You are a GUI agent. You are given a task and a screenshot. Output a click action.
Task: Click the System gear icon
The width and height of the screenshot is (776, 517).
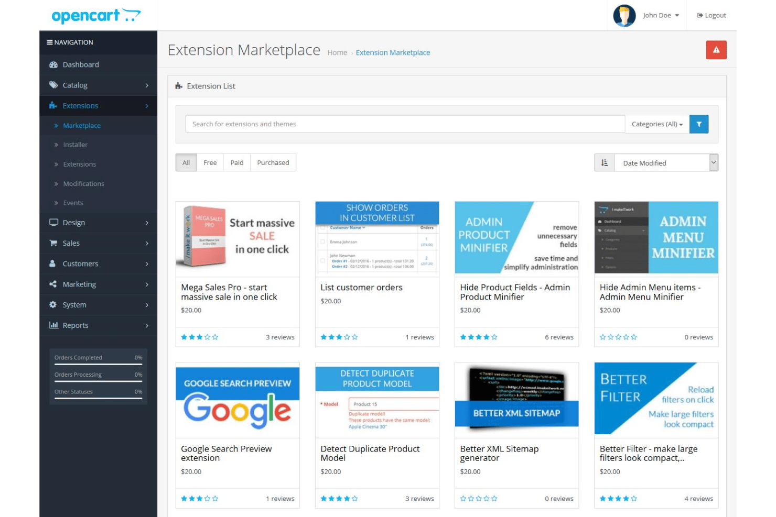coord(53,305)
